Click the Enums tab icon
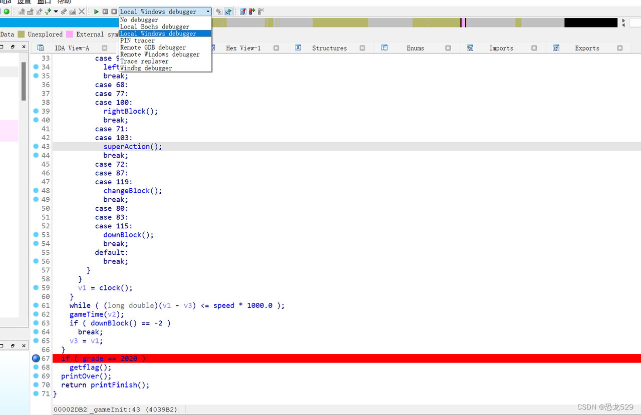Screen dimensions: 641x415 (384, 48)
